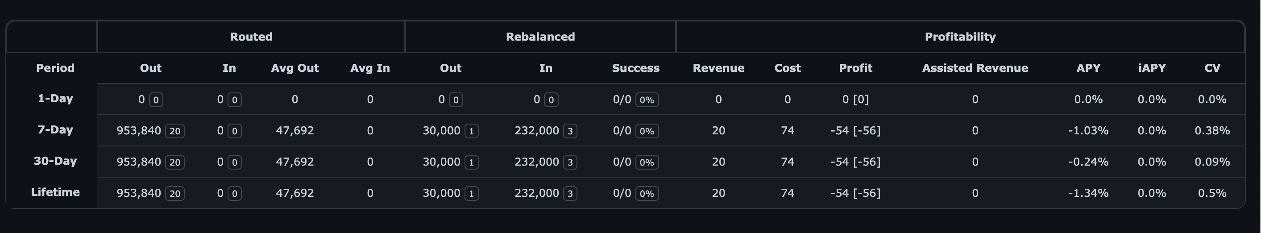Select the Period column header
The width and height of the screenshot is (1261, 233).
point(55,68)
